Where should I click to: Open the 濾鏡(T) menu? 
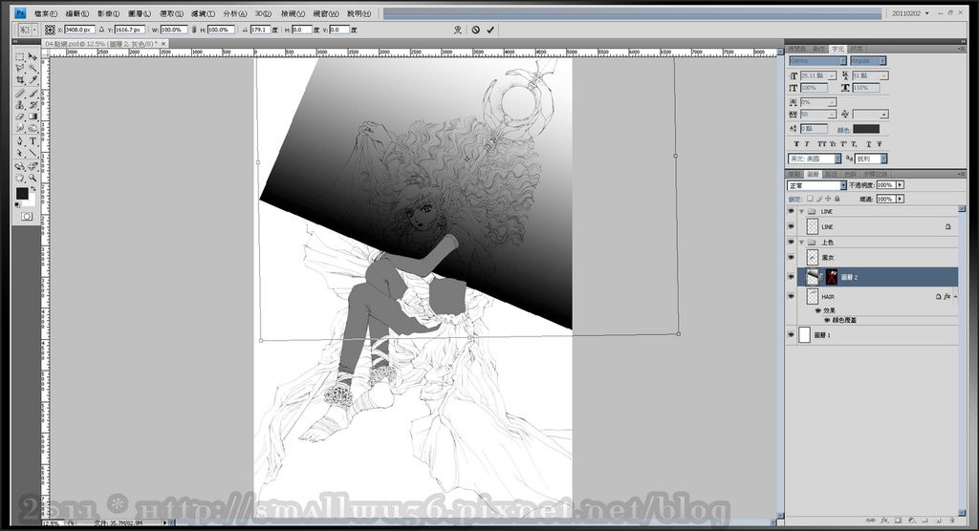(x=203, y=13)
